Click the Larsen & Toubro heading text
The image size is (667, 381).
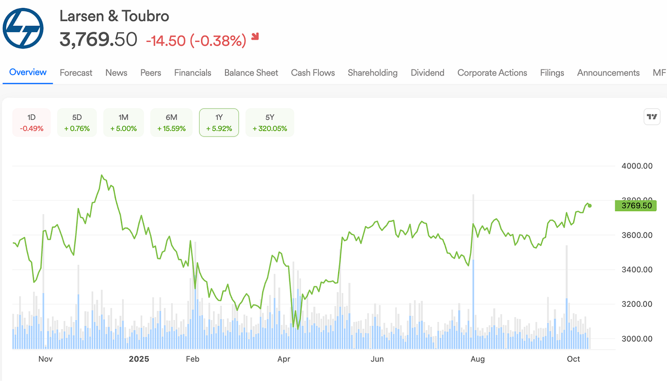click(114, 16)
